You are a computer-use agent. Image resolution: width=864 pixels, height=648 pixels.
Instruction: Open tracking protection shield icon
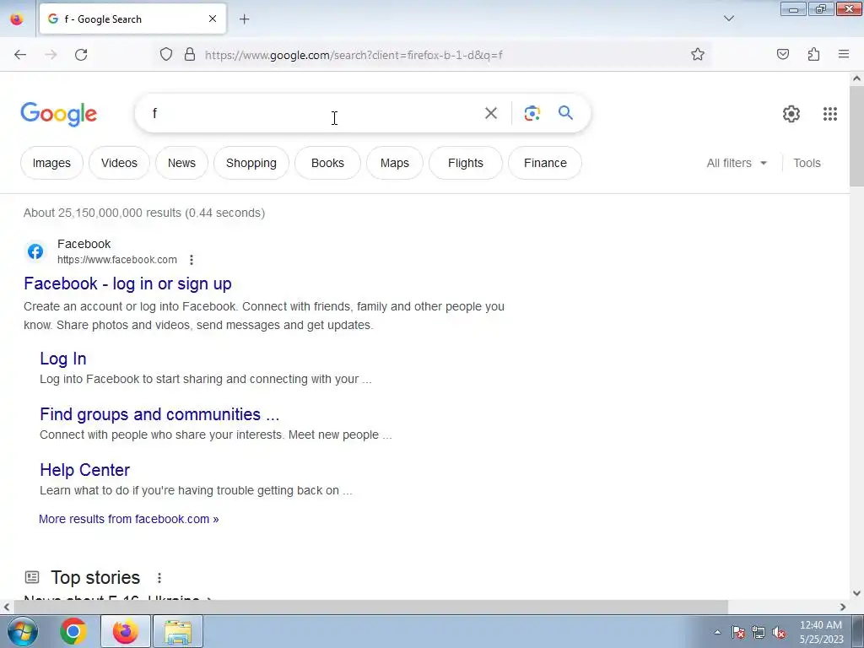(x=166, y=54)
